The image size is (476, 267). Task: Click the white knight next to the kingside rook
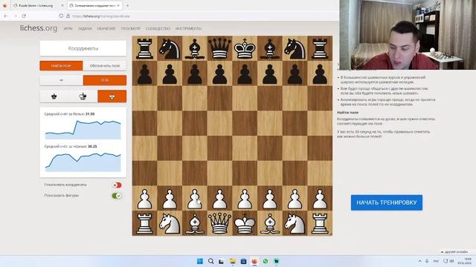(x=295, y=223)
